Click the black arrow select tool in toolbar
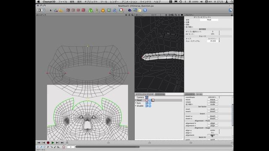The height and width of the screenshot is (151, 269). (x=50, y=10)
